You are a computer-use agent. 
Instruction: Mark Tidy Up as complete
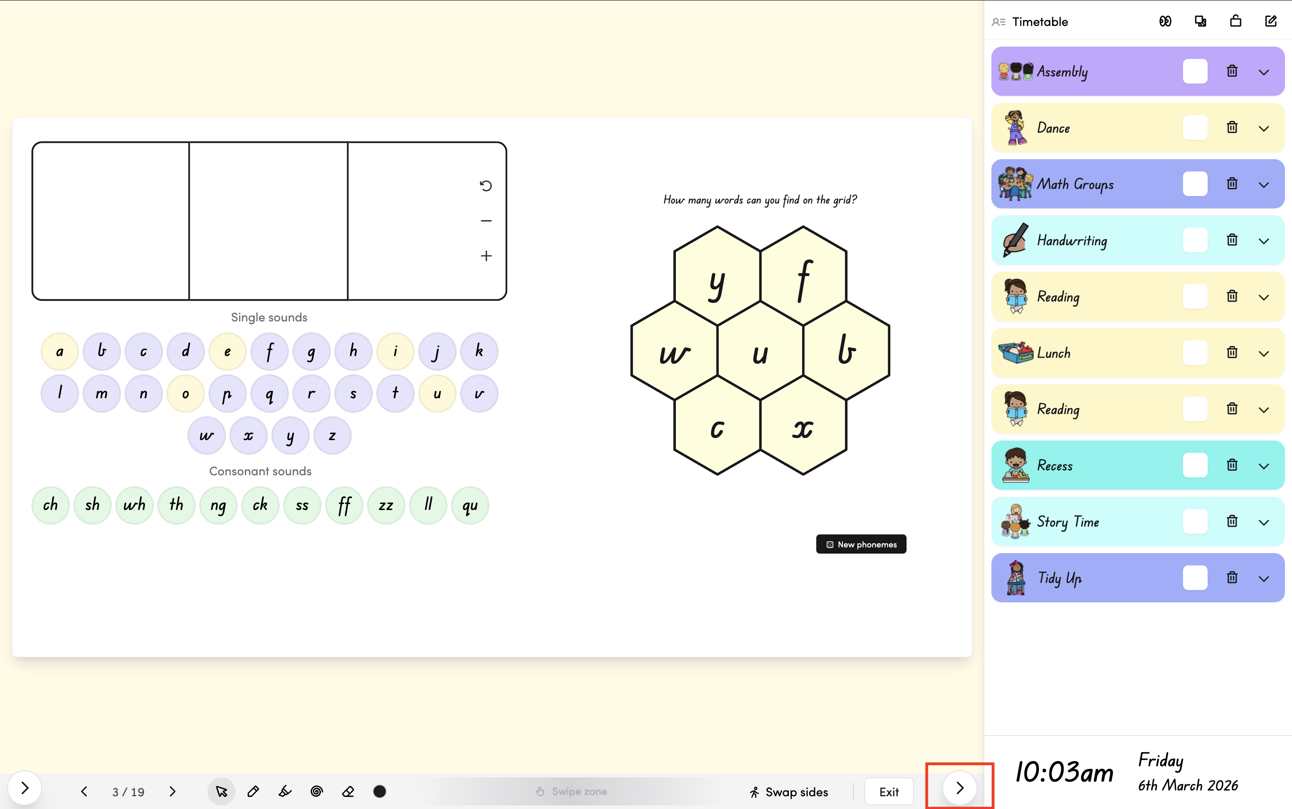[1195, 578]
